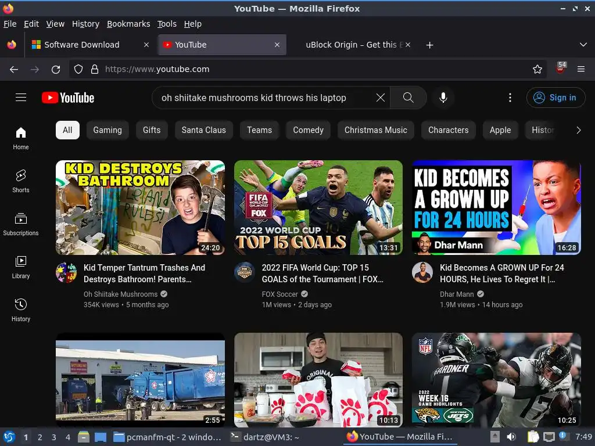
Task: Open the Edit menu
Action: 31,24
